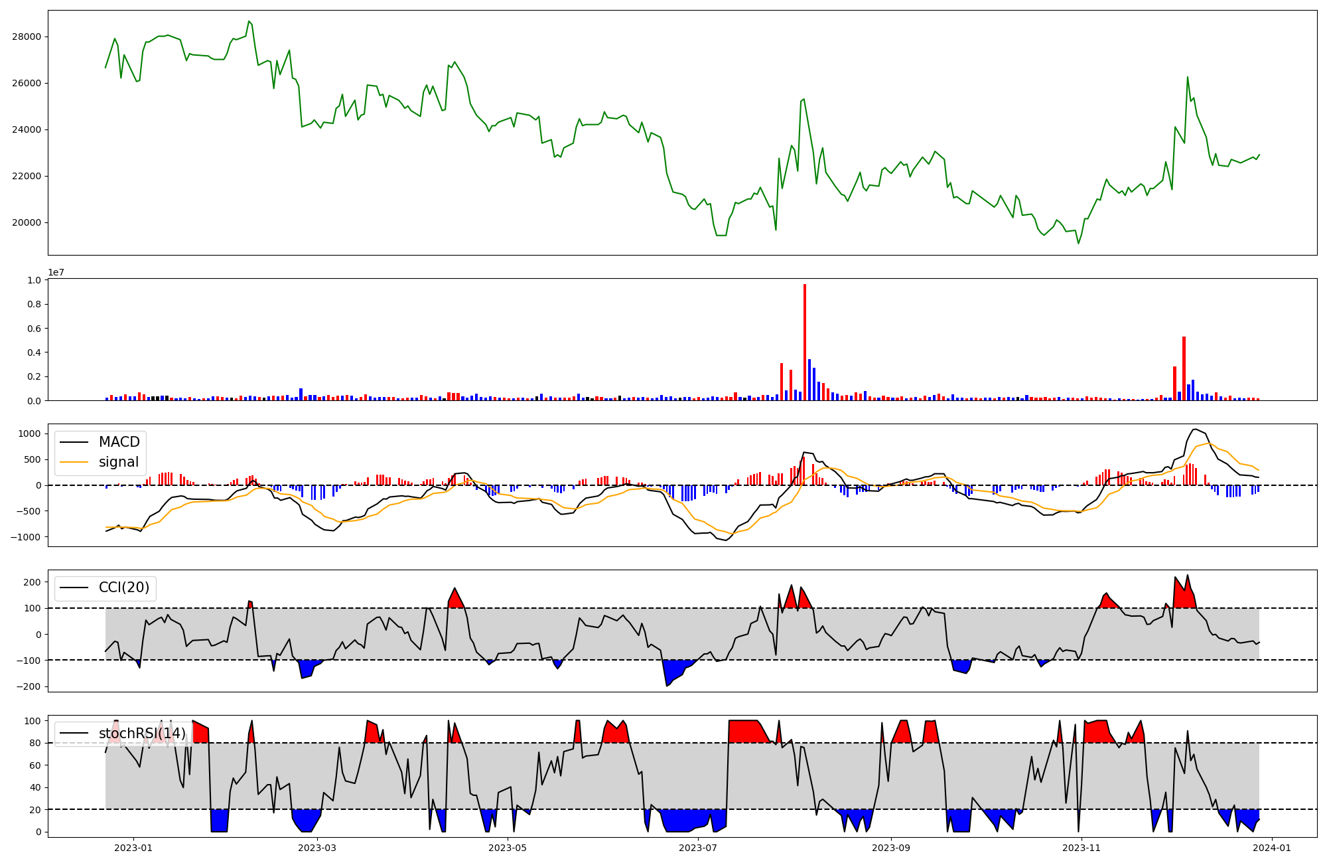Image resolution: width=1327 pixels, height=863 pixels.
Task: Click the tallest red volume bar
Action: click(805, 342)
